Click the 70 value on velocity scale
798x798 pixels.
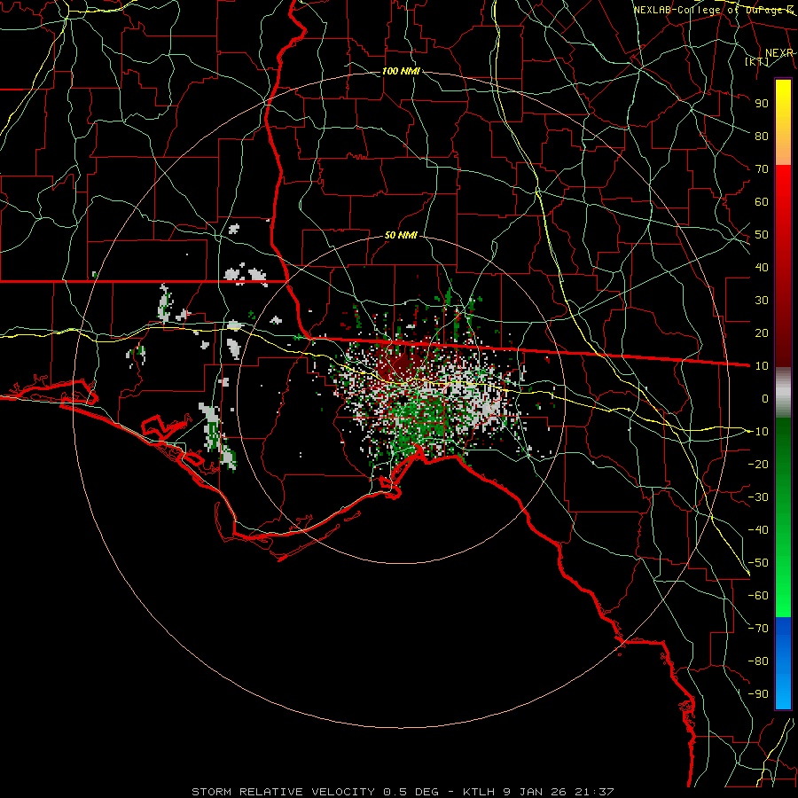click(x=762, y=169)
